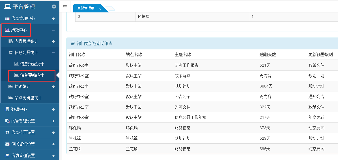The height and width of the screenshot is (160, 338).
Task: Click the 内容管理统计 copy icon
Action: pyautogui.click(x=11, y=41)
